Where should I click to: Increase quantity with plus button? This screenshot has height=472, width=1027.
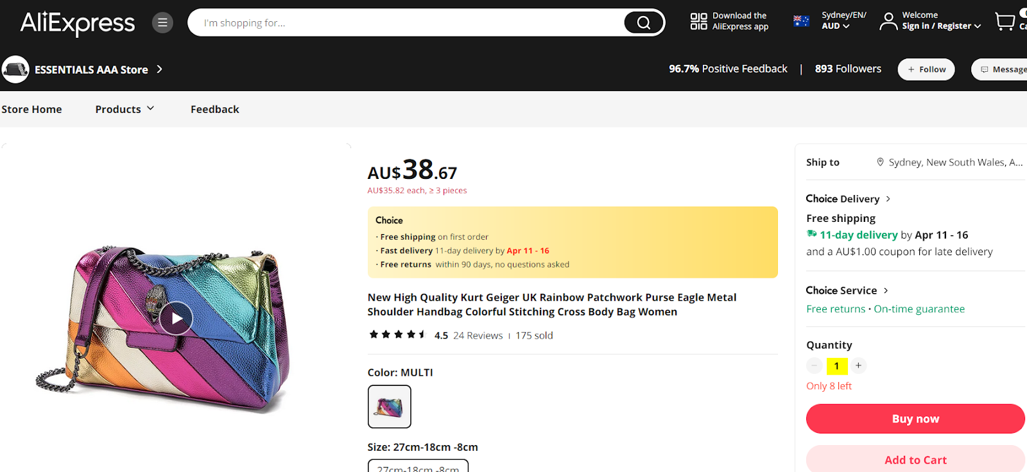tap(858, 366)
